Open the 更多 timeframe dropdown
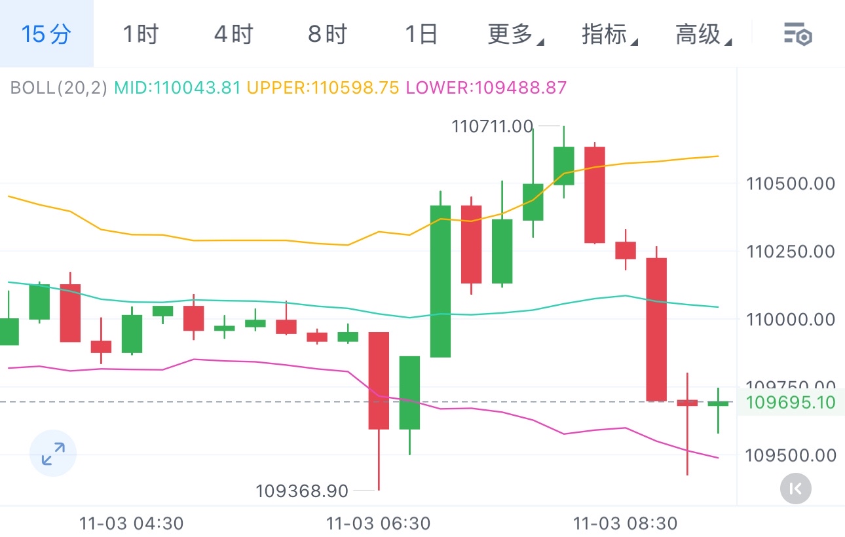 pos(515,33)
